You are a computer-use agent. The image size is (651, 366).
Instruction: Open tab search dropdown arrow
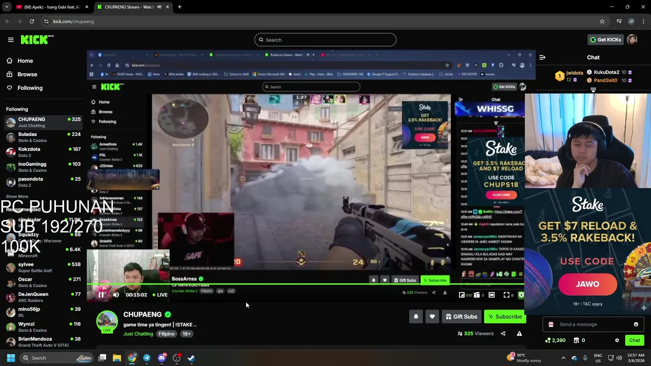[x=7, y=7]
